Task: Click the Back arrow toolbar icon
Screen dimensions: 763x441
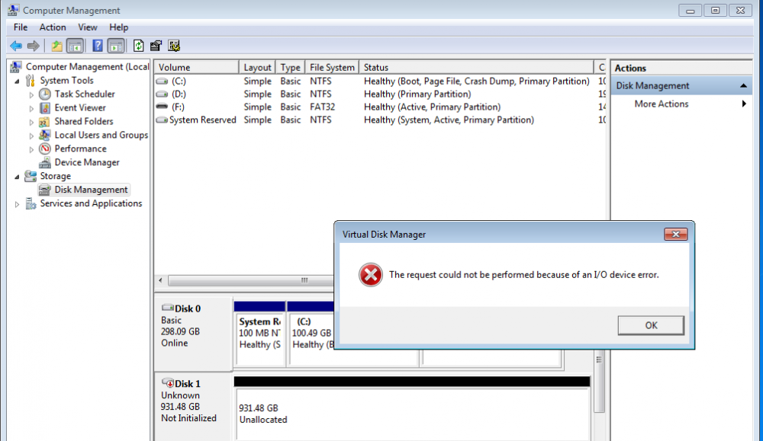Action: point(15,46)
